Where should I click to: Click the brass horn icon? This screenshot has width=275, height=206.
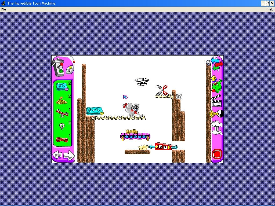pyautogui.click(x=217, y=114)
